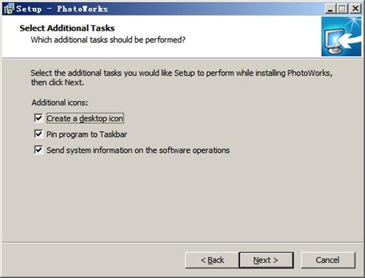Minimize the PhotoWorks Setup window
The image size is (365, 278).
click(x=330, y=9)
